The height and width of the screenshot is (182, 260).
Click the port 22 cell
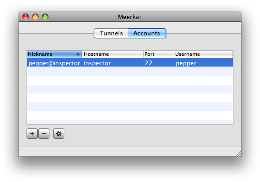click(x=149, y=63)
